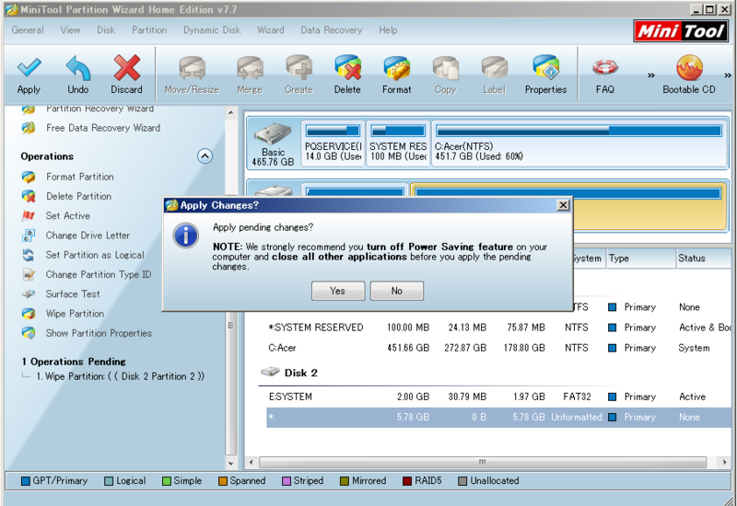Open the Dynamic Disk menu

point(212,30)
